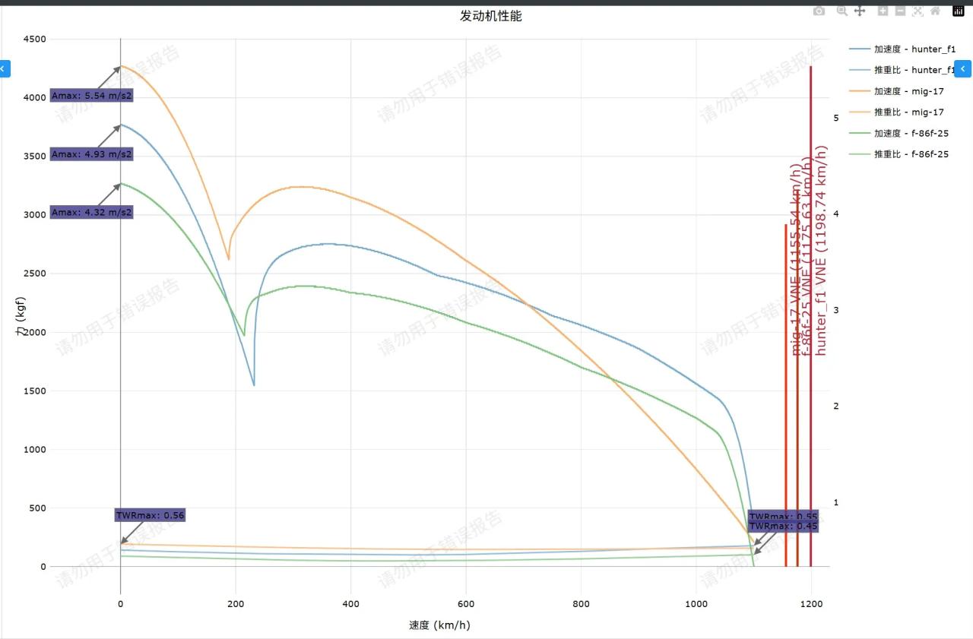Click the mig-17 VNE (1155.54 km/h) label
This screenshot has height=639, width=973.
[797, 260]
